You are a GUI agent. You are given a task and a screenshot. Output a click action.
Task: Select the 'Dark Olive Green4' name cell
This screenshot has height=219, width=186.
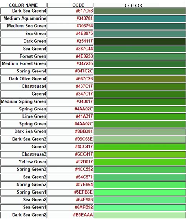[24, 79]
